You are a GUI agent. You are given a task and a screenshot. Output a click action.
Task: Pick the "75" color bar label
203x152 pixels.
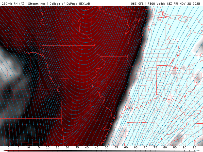pos(155,147)
